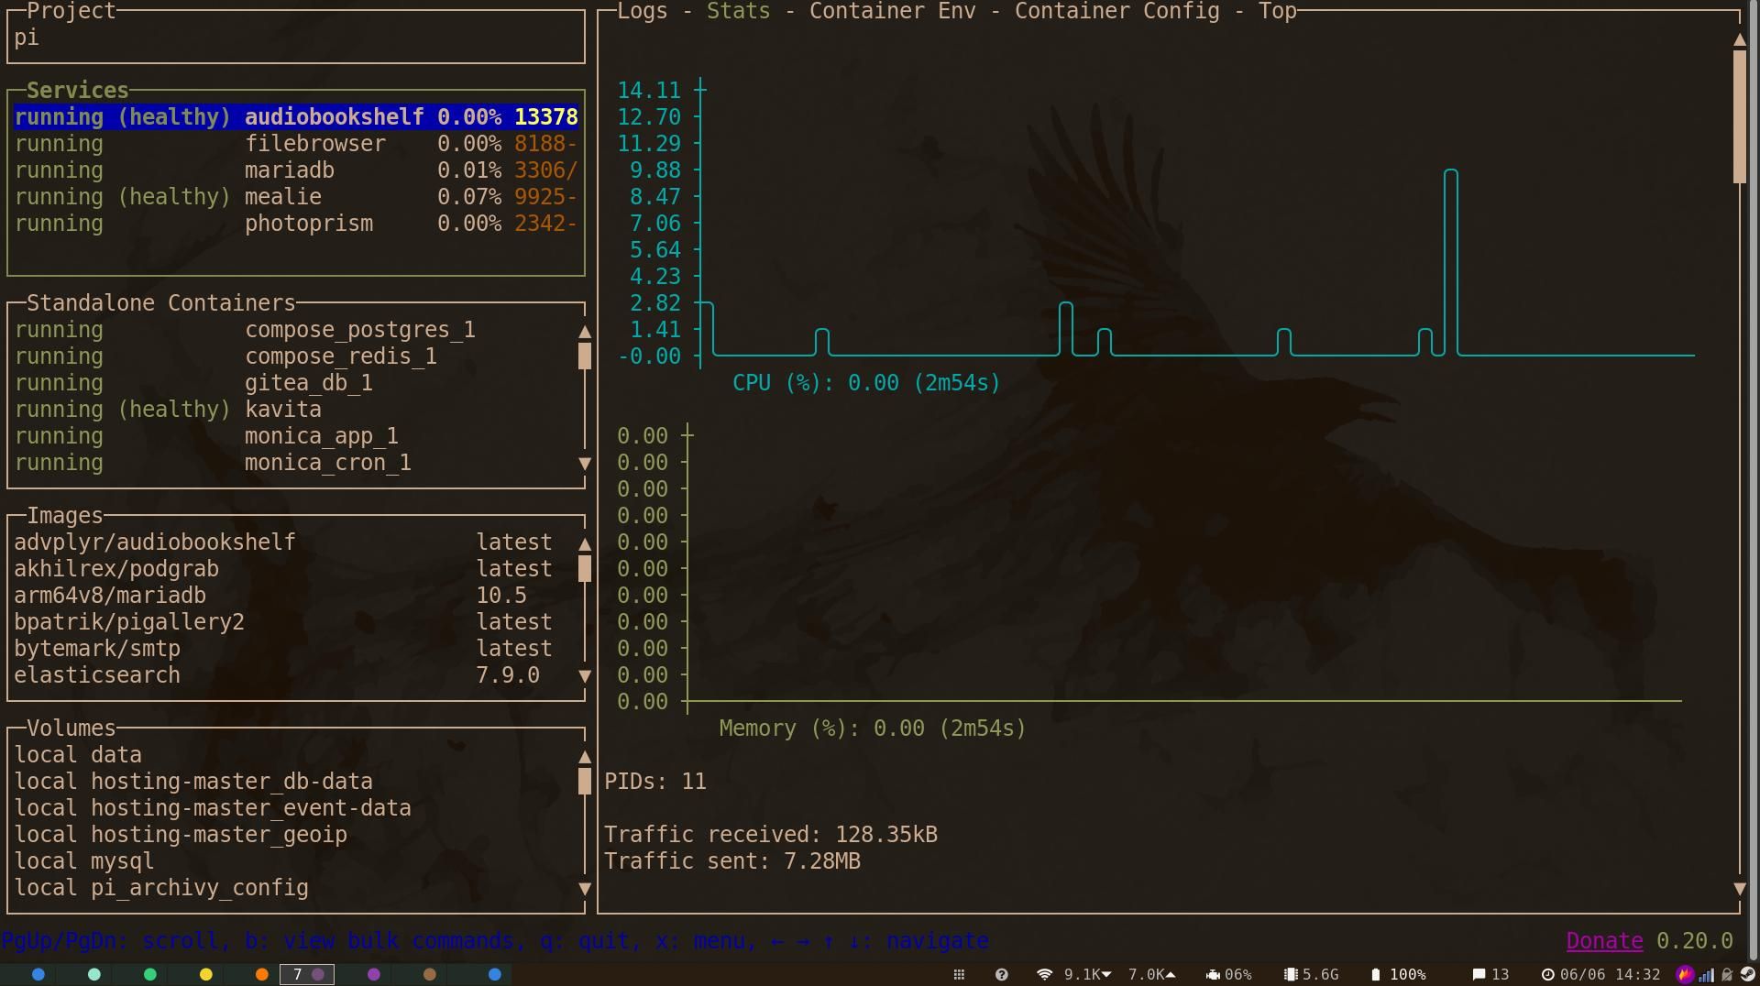Viewport: 1760px width, 986px height.
Task: Open the Container Config tab
Action: point(1115,12)
